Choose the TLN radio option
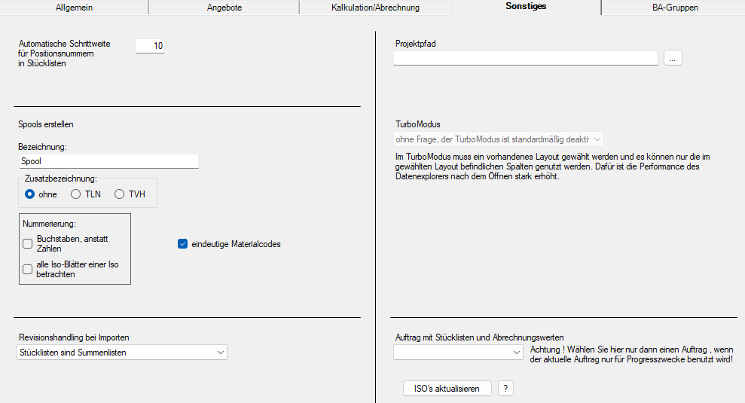The image size is (745, 403). click(75, 194)
